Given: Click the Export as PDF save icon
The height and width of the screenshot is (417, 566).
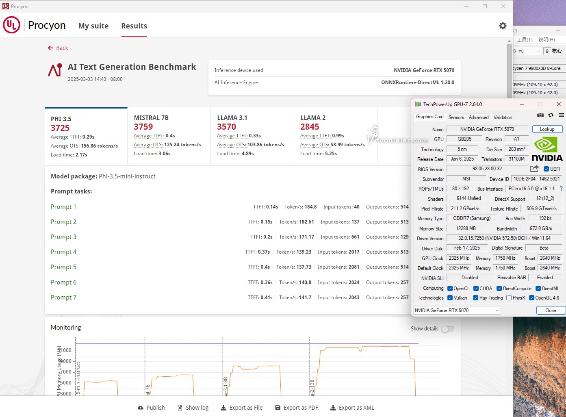Looking at the screenshot, I should 278,408.
